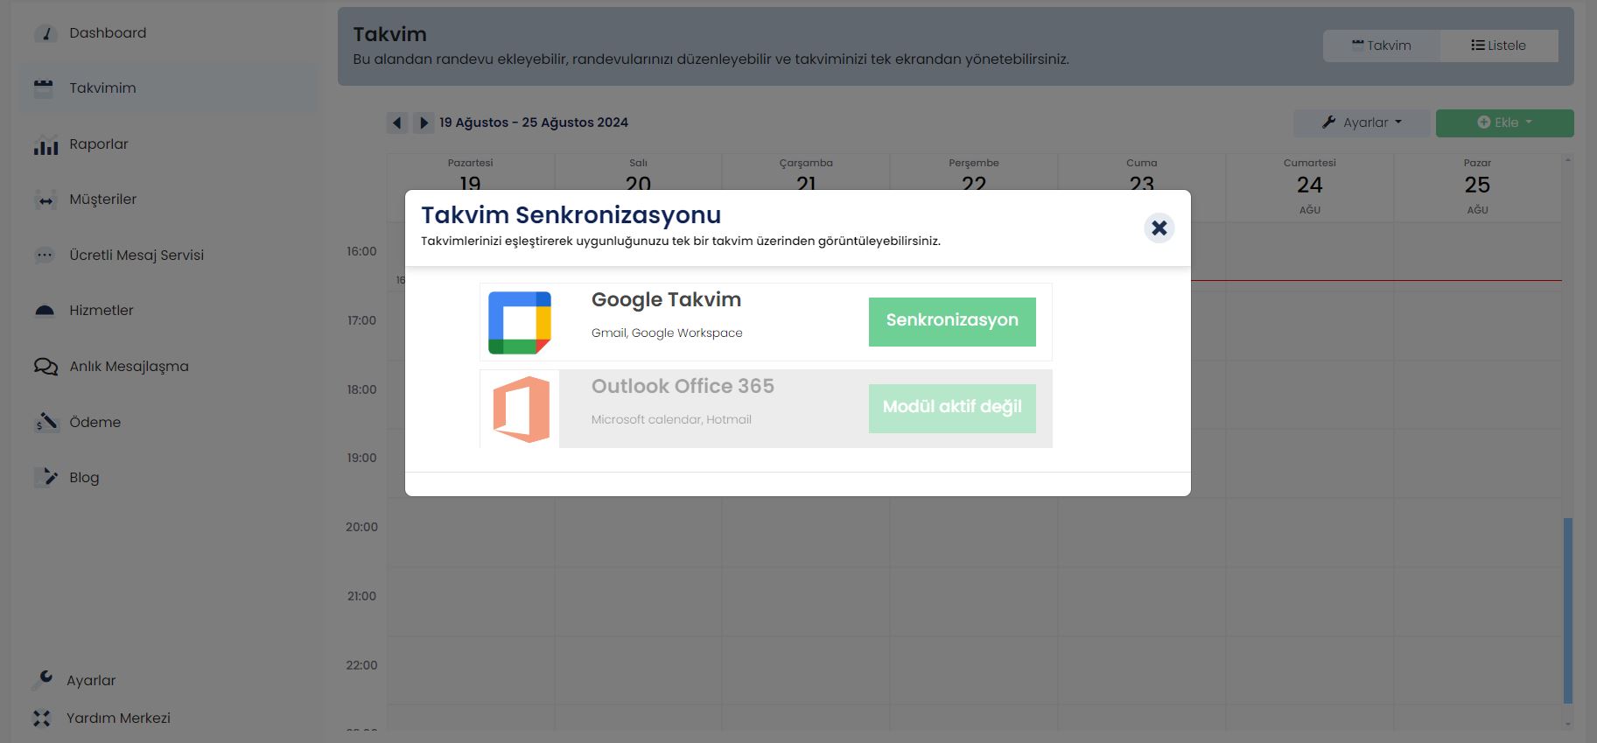The image size is (1597, 743).
Task: Click the Outlook Office 365 logo icon
Action: click(x=521, y=409)
